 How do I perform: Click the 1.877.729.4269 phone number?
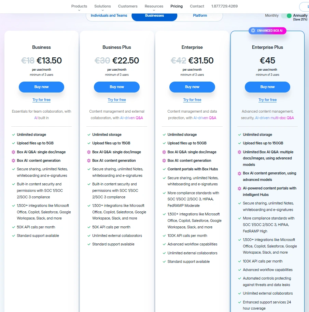pos(224,6)
